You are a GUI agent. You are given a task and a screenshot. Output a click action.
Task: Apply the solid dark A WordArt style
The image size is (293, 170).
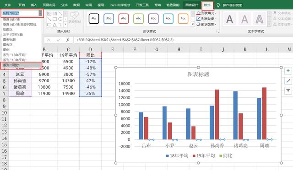click(x=229, y=19)
